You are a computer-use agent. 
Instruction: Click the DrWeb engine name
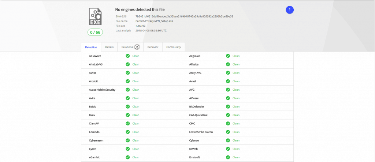(193, 149)
